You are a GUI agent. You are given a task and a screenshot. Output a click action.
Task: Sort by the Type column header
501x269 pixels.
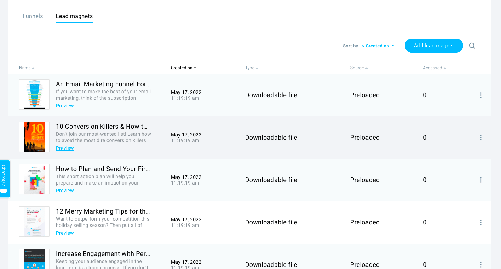point(252,68)
